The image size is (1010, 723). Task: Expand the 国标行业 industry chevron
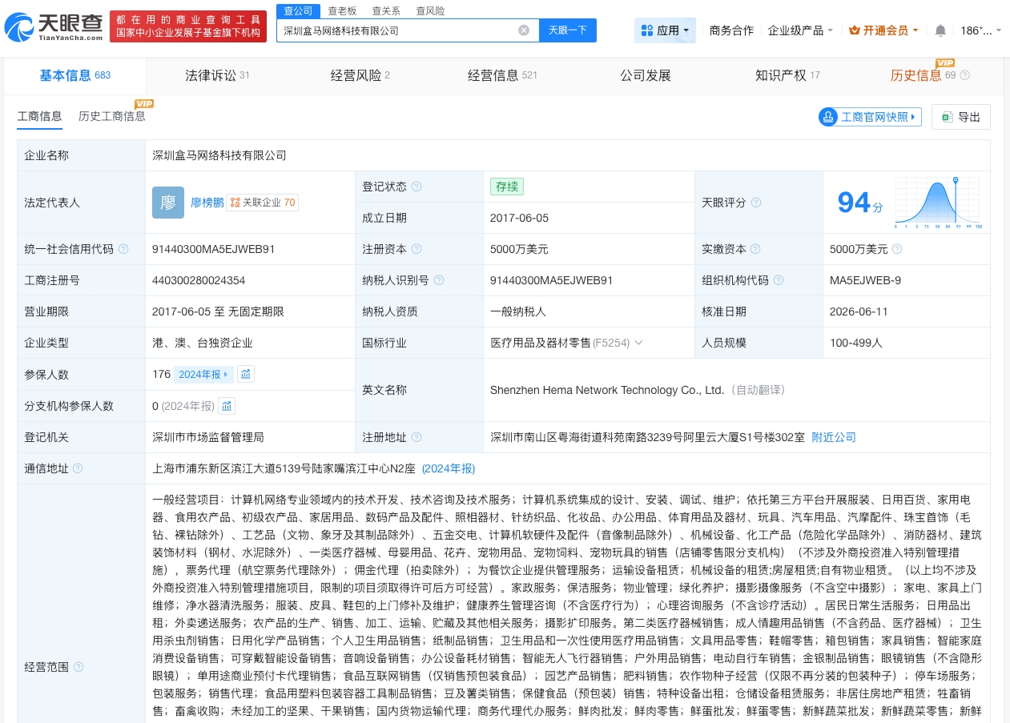(x=638, y=343)
